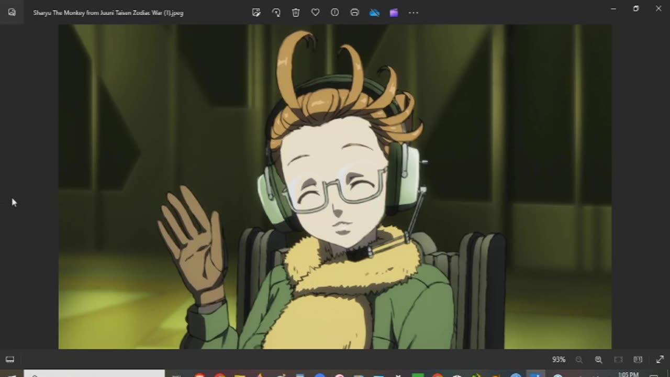Open the Edit image tool

(256, 13)
